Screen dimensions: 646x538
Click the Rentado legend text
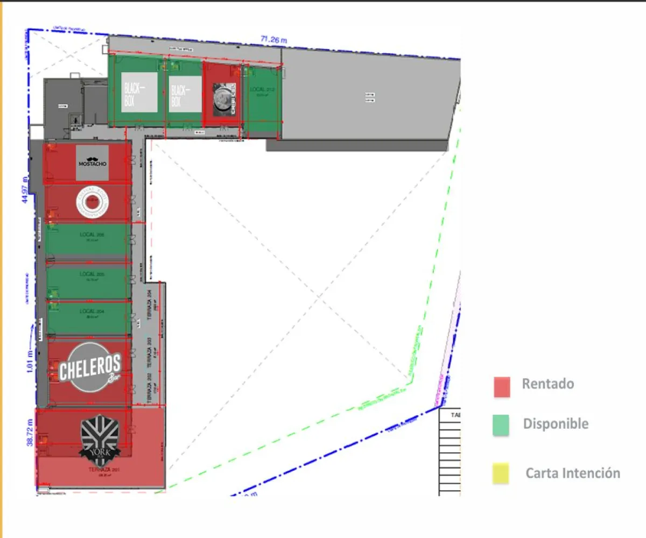click(548, 384)
